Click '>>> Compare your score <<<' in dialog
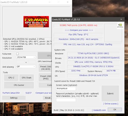The width and height of the screenshot is (128, 116). pos(79,30)
